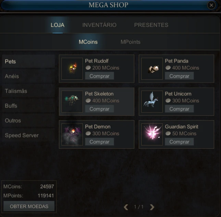Go to previous shop page arrow
This screenshot has height=217, width=221.
tap(126, 207)
